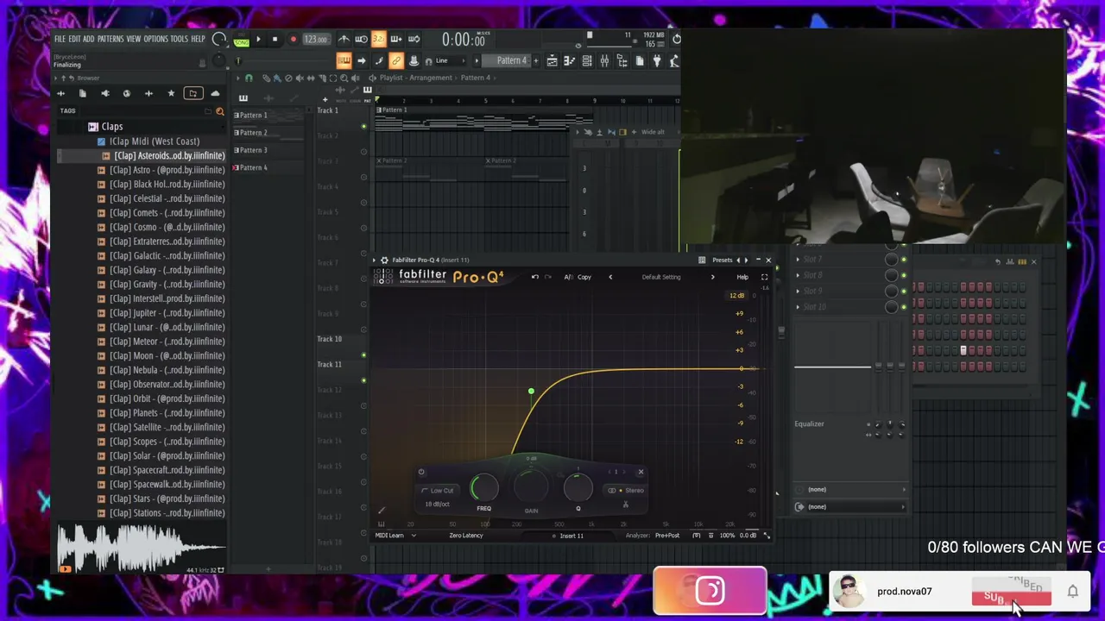Image resolution: width=1105 pixels, height=621 pixels.
Task: Toggle the loop recording icon
Action: coord(414,40)
